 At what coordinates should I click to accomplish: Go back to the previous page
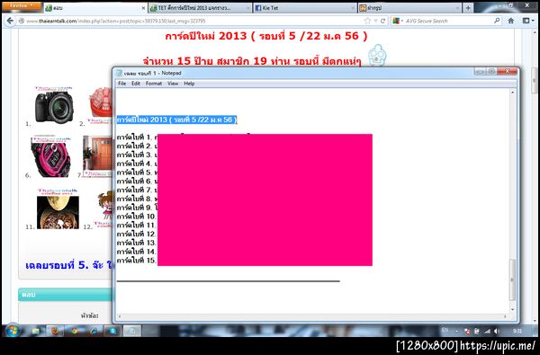pos(10,21)
